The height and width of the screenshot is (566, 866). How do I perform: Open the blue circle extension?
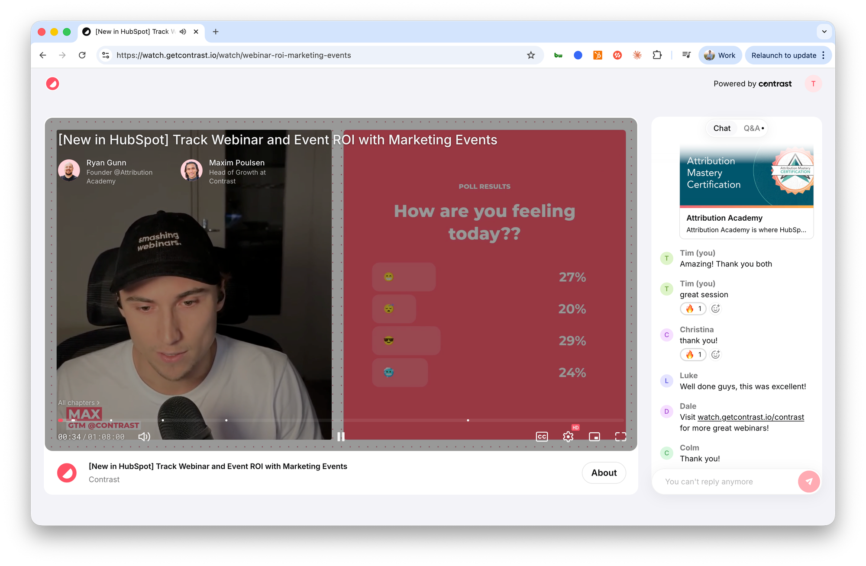coord(578,55)
